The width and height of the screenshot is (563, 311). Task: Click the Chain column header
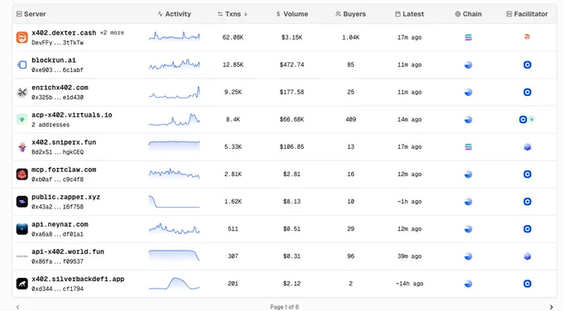point(469,14)
